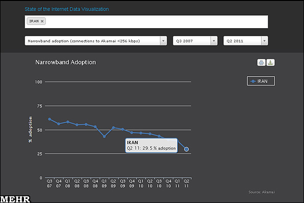Click the download chart icon

(270, 62)
